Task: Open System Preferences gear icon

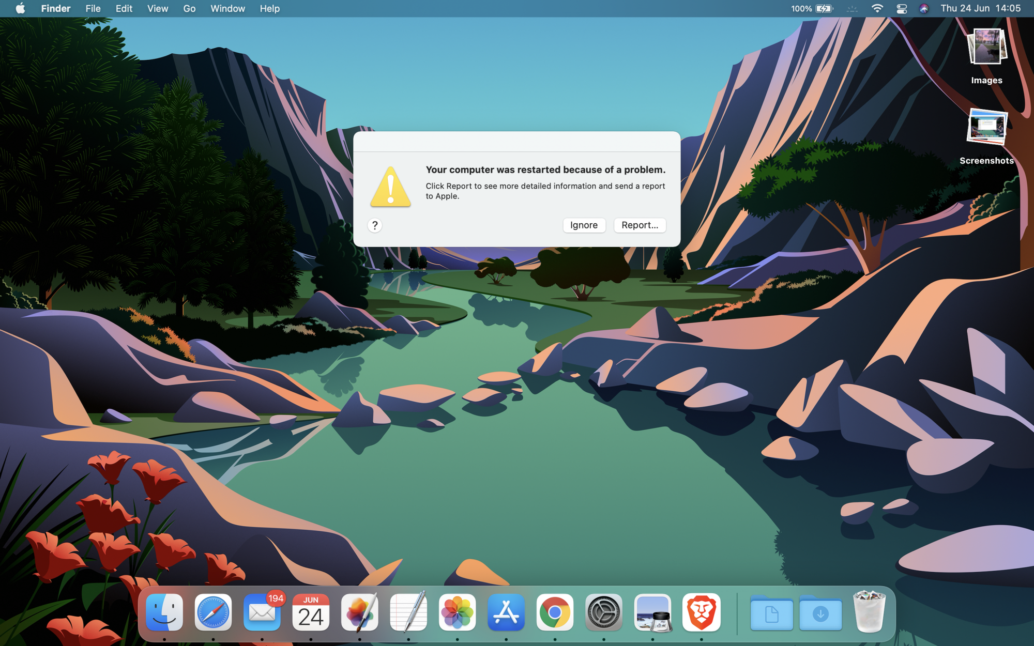Action: pos(603,613)
